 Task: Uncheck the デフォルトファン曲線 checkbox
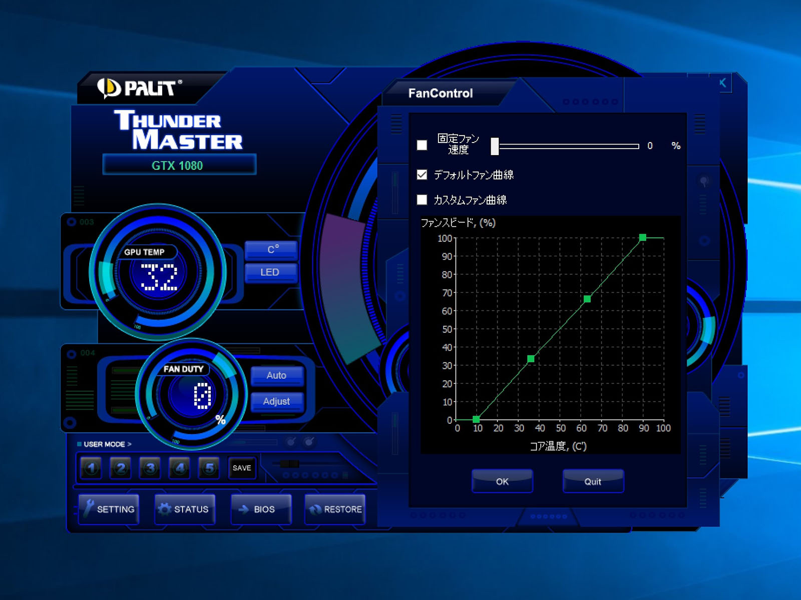[x=422, y=174]
